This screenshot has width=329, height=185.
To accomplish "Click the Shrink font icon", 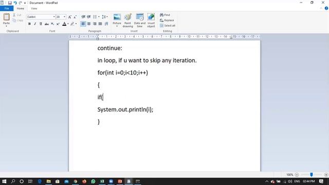I will pyautogui.click(x=75, y=17).
